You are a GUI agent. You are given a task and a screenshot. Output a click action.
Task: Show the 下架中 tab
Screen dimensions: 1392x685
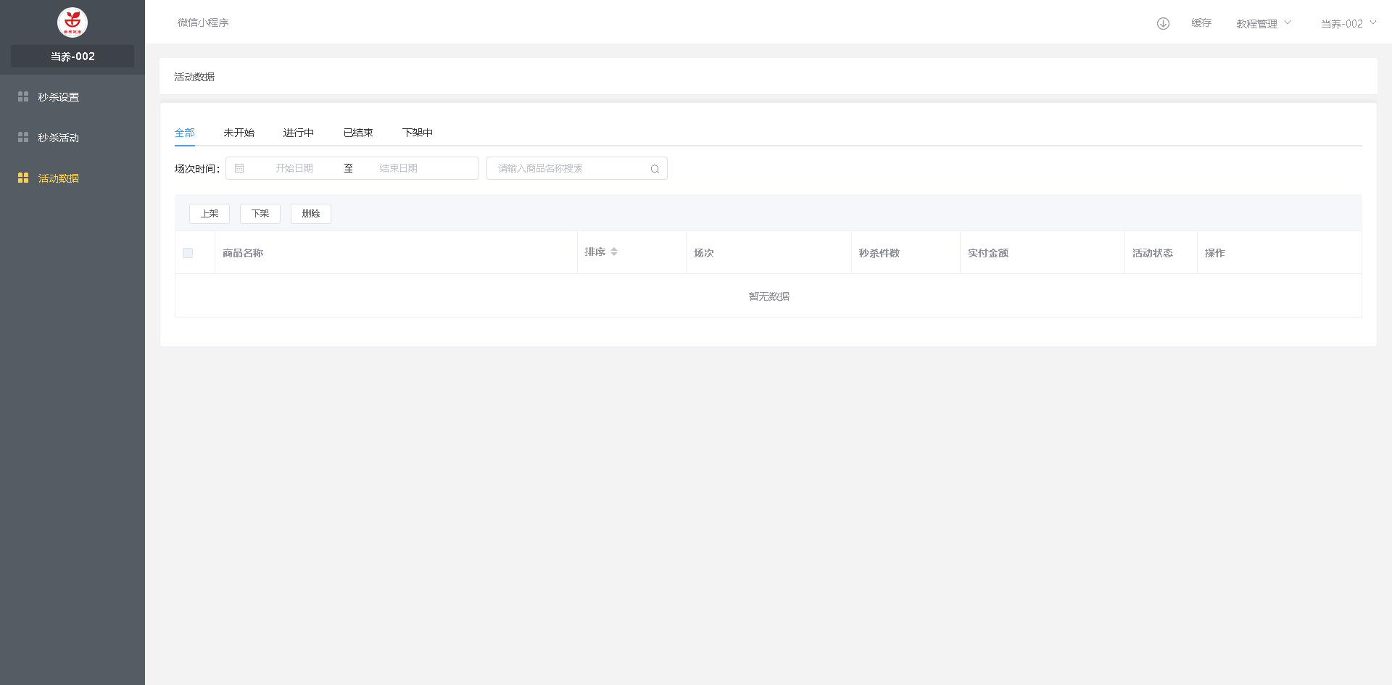(418, 133)
